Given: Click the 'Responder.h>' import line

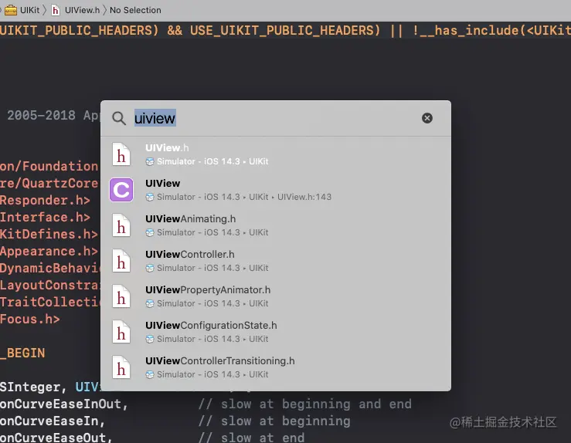Looking at the screenshot, I should pyautogui.click(x=45, y=200).
